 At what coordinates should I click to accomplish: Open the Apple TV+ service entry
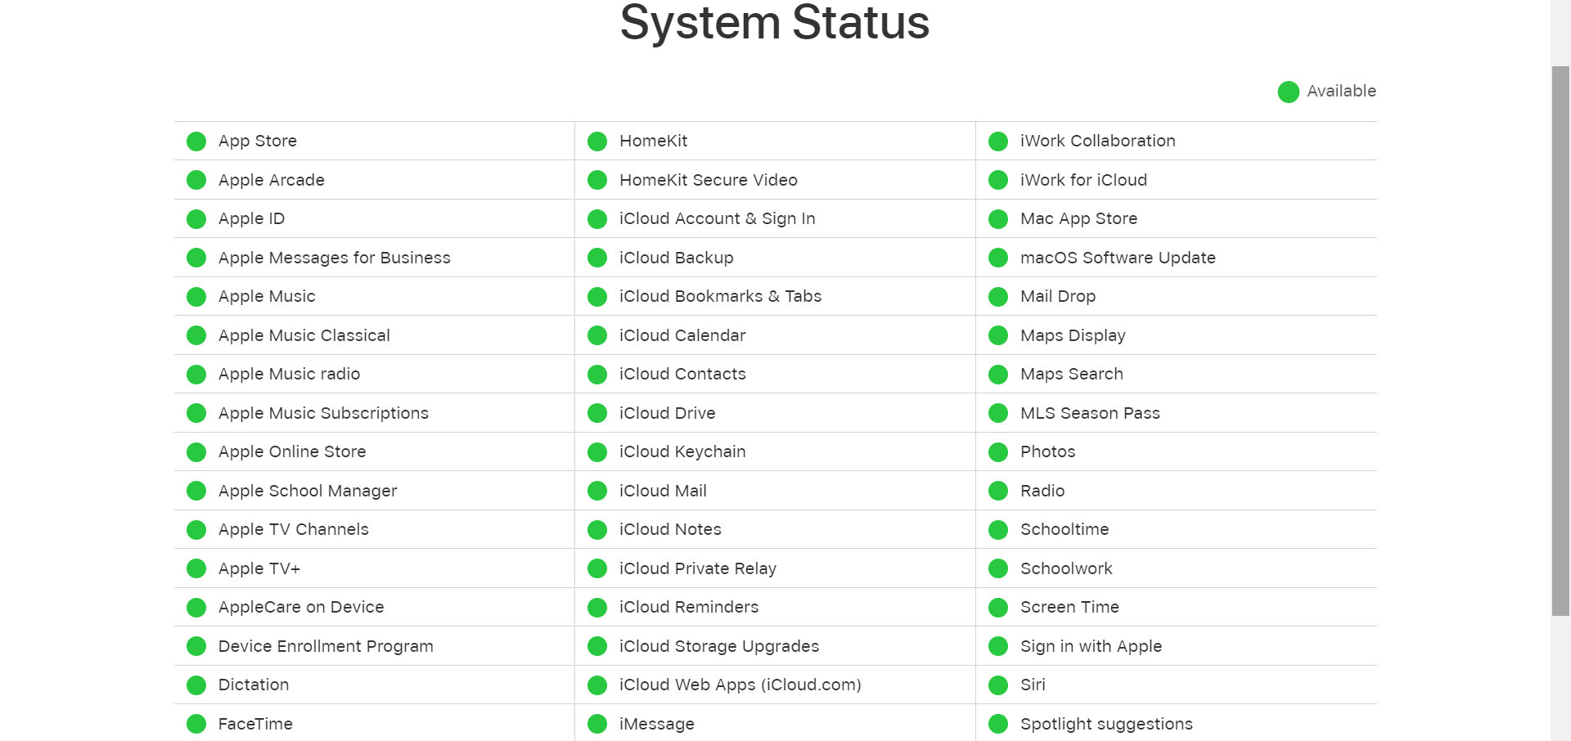(x=259, y=568)
